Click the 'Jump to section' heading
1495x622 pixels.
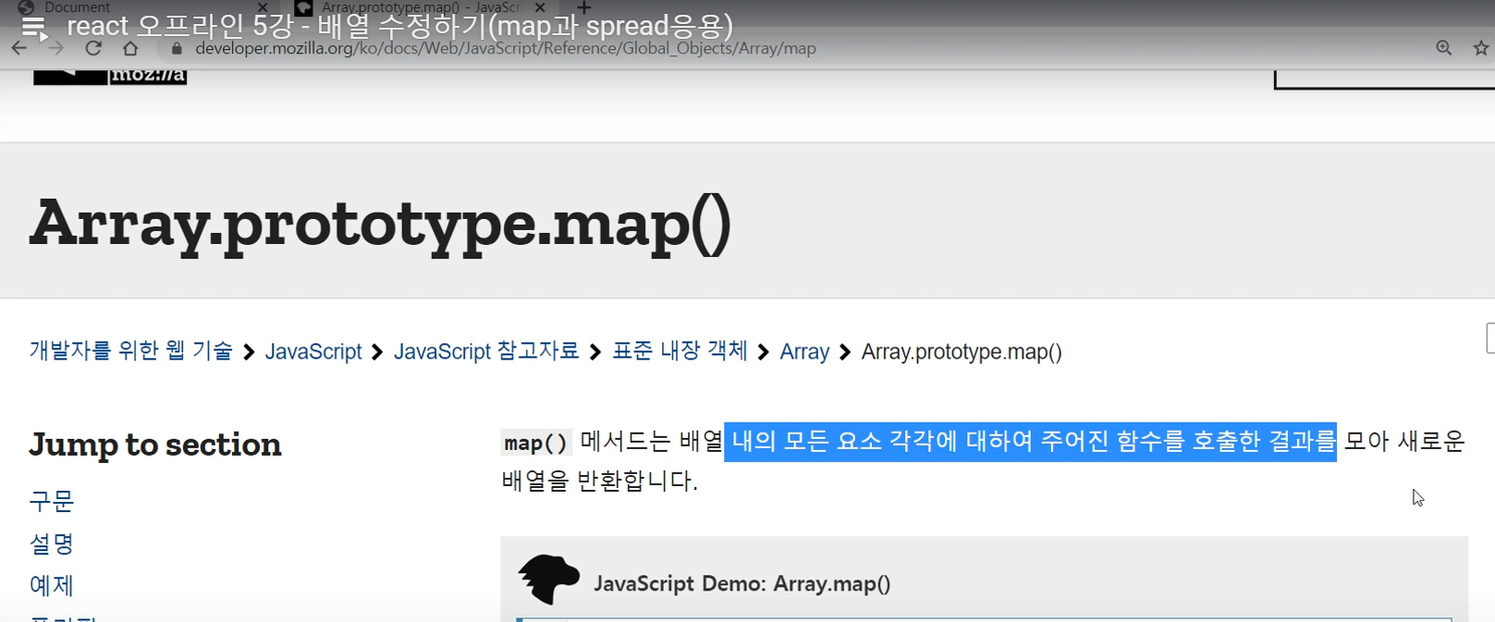pyautogui.click(x=154, y=445)
